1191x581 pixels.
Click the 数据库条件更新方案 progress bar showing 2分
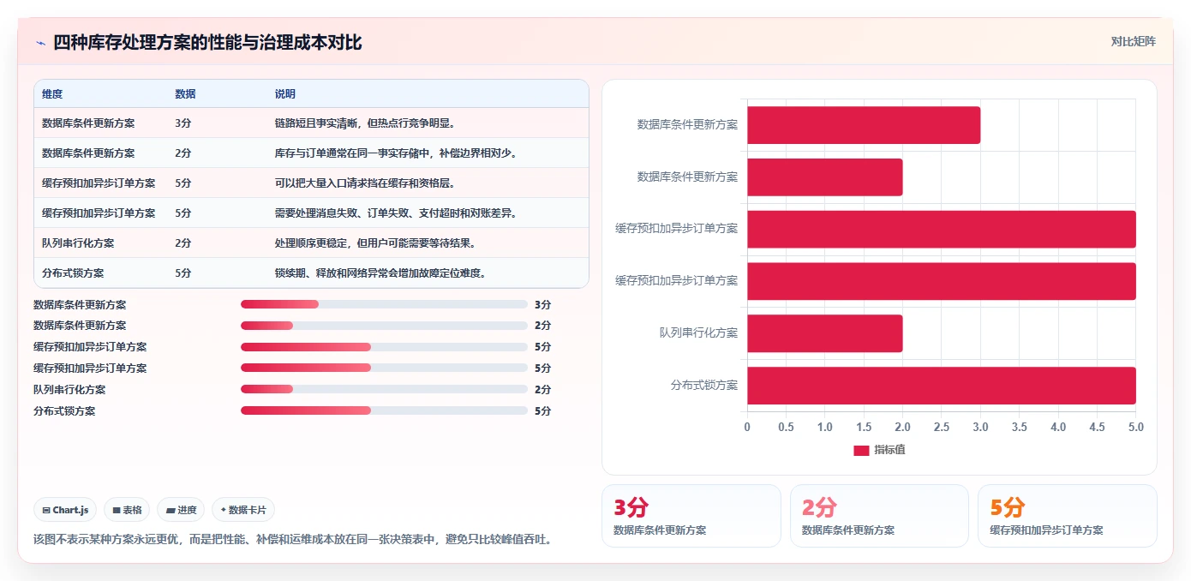tap(384, 326)
